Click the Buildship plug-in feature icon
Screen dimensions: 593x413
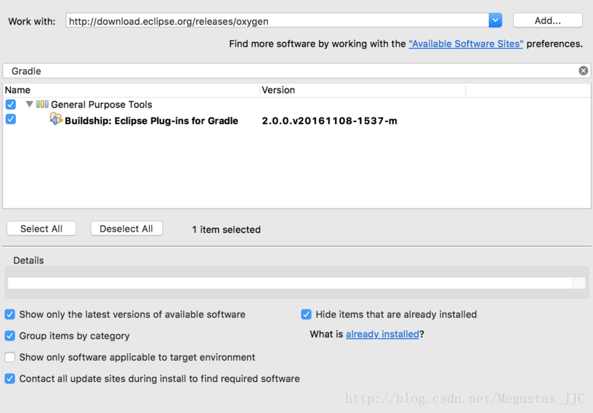[x=56, y=120]
